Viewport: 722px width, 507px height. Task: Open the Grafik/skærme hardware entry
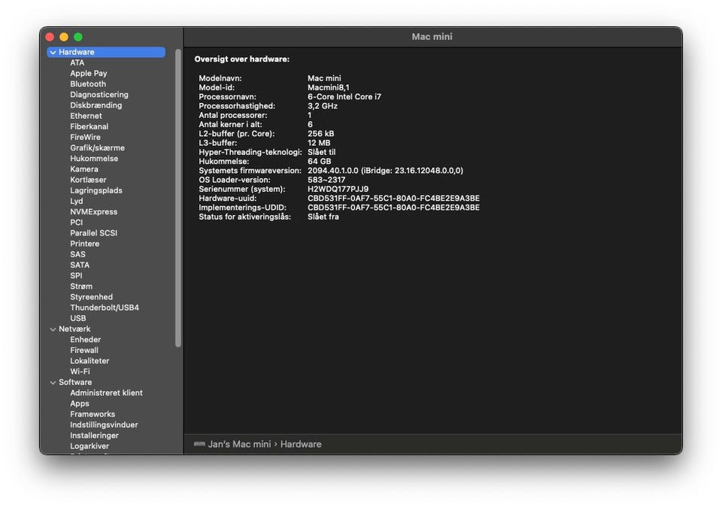point(97,148)
